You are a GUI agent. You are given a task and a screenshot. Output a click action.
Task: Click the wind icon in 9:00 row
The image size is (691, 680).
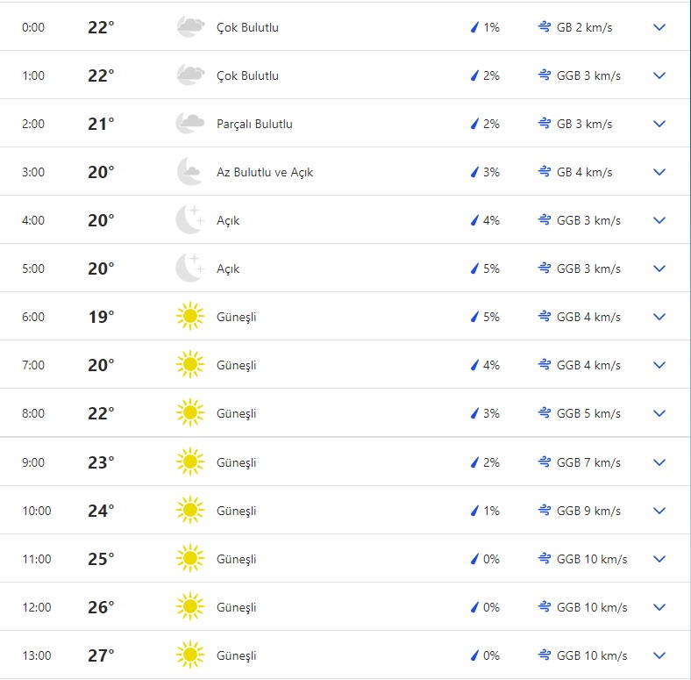[x=545, y=462]
